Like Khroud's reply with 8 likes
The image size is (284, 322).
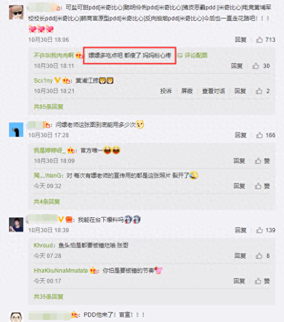(x=263, y=256)
